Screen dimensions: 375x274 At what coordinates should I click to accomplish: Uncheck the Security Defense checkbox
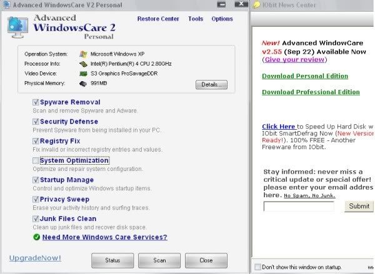point(36,122)
